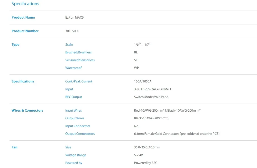The height and width of the screenshot is (168, 257).
Task: Click the 35.0x35.0x10.0mm fan size value
Action: tap(147, 147)
